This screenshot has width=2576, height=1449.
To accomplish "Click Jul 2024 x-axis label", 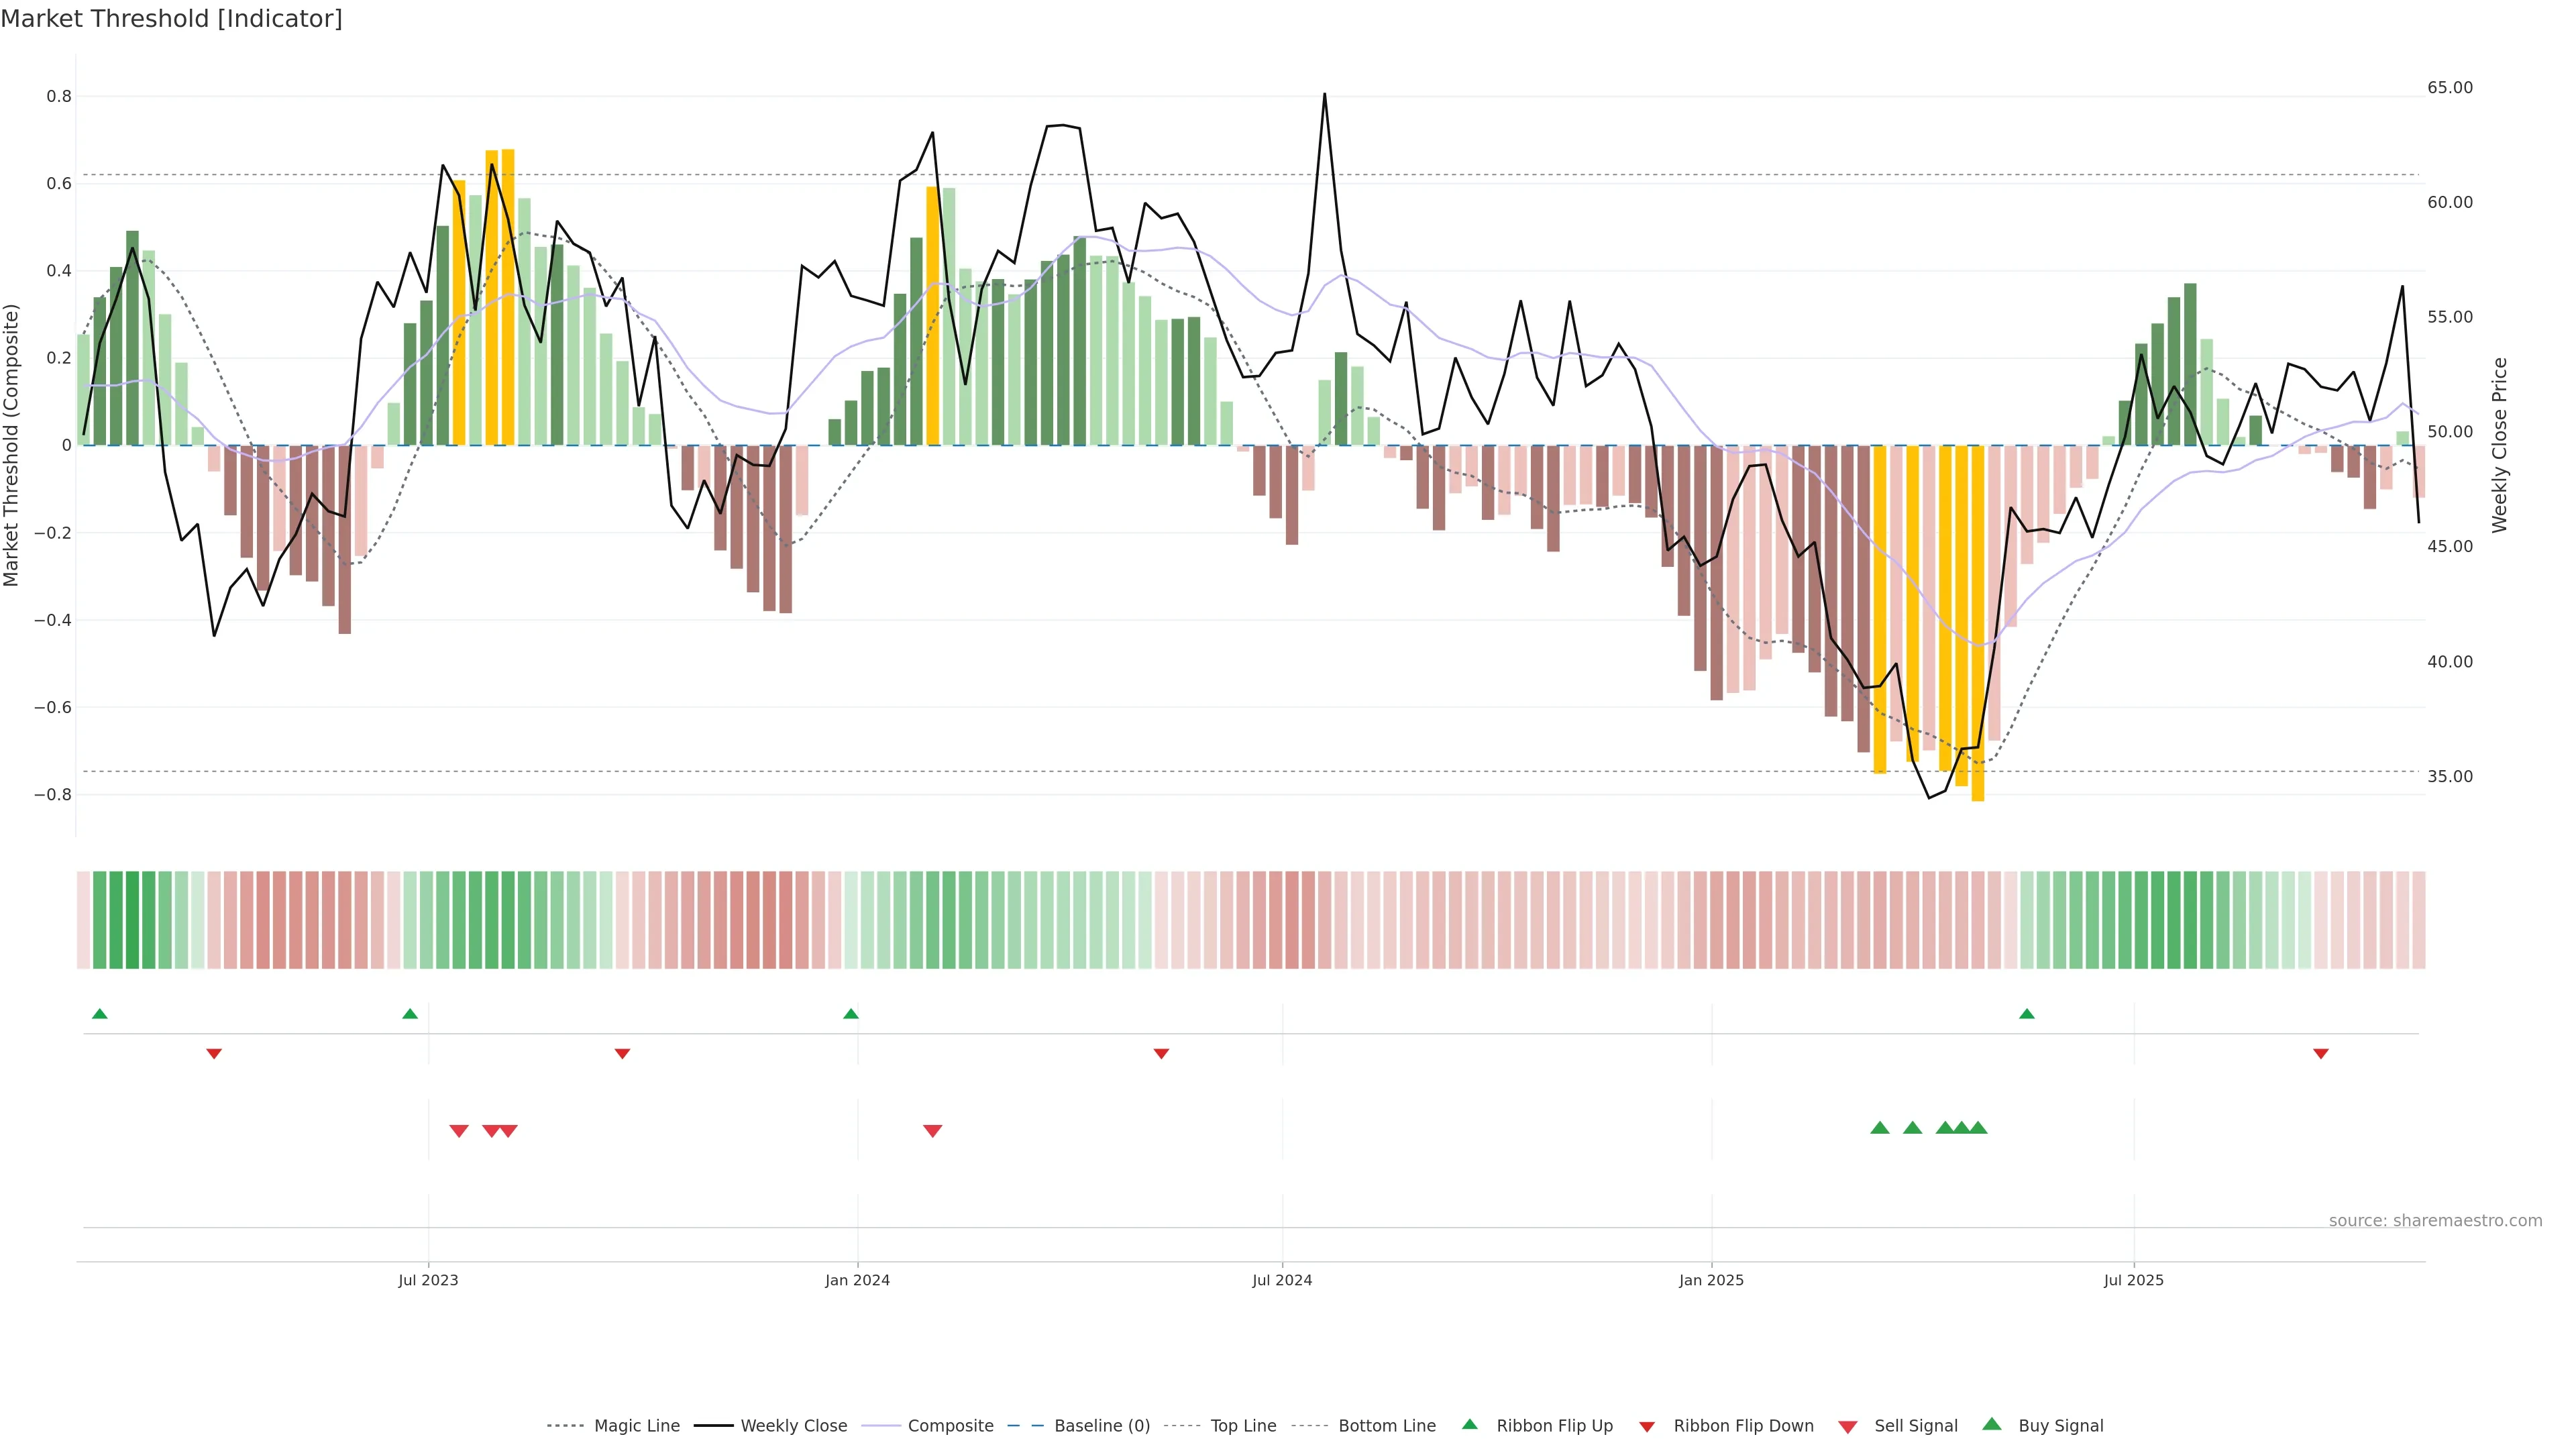I will (1282, 1280).
